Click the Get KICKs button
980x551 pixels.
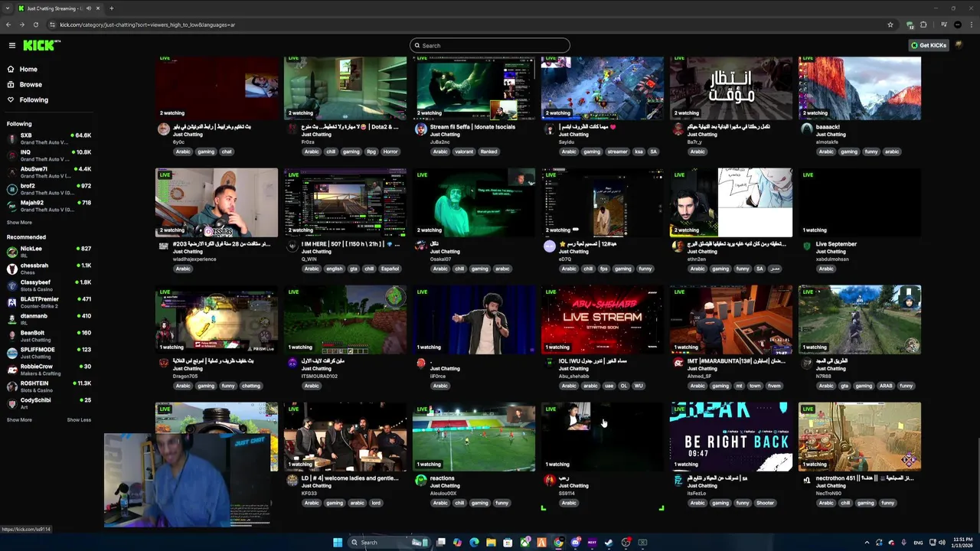click(929, 45)
